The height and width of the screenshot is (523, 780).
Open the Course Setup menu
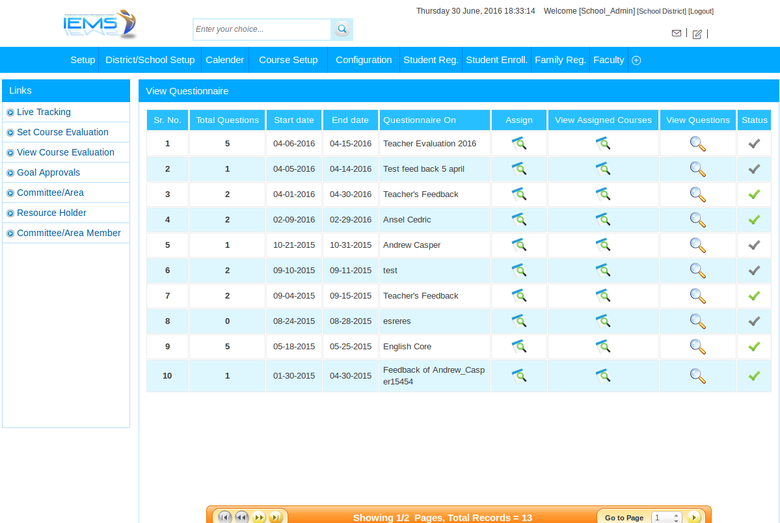(x=288, y=60)
